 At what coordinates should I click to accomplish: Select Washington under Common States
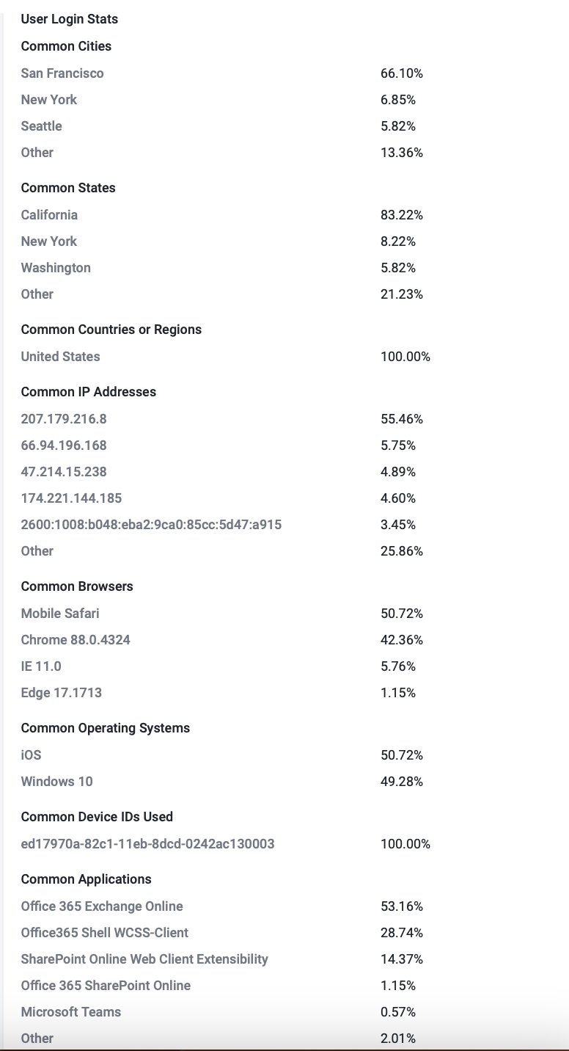[x=56, y=268]
